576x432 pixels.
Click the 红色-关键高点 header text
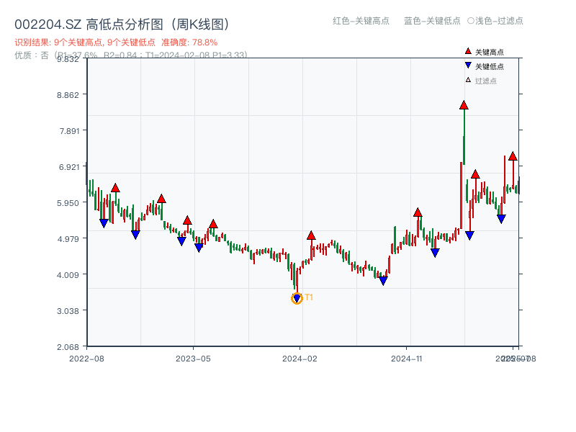coord(361,21)
